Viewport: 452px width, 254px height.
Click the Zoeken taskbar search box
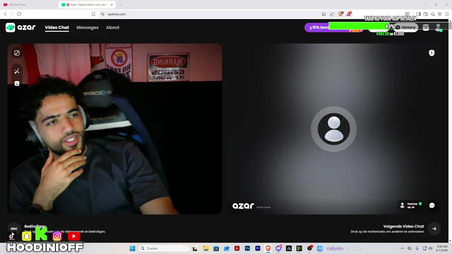coord(164,248)
